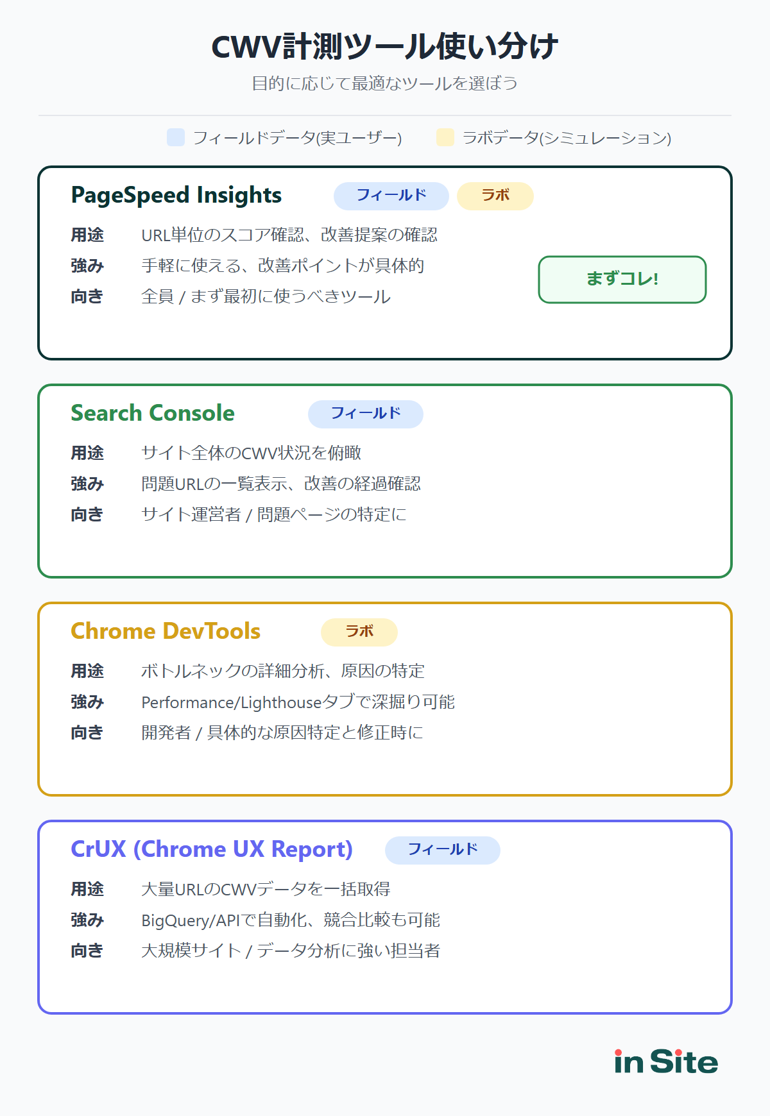Click legend text フィールドデータ(実ユーザー)
Image resolution: width=770 pixels, height=1116 pixels.
coord(297,138)
